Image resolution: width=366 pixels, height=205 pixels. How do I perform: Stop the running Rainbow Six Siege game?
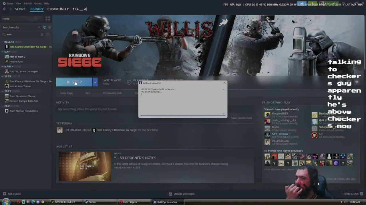coord(74,82)
